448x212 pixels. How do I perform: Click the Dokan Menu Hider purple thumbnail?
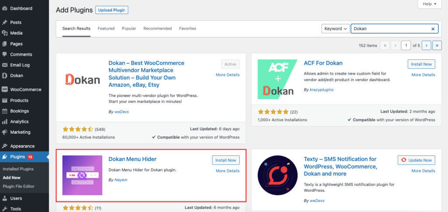[x=82, y=175]
